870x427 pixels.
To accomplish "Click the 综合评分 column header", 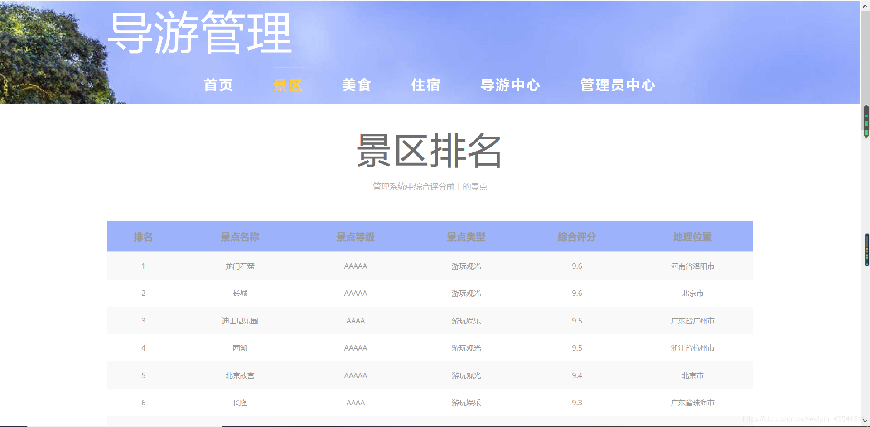I will pos(576,237).
